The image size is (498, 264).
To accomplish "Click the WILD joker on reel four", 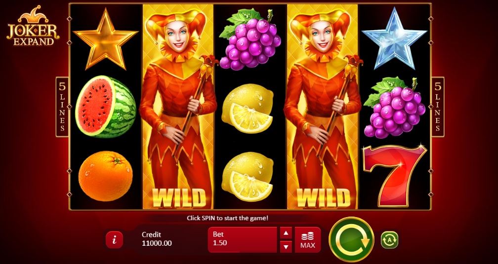I will [x=322, y=107].
